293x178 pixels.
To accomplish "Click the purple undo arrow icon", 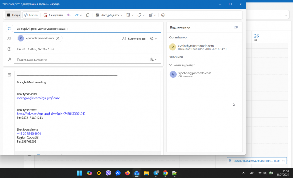I will point(69,15).
